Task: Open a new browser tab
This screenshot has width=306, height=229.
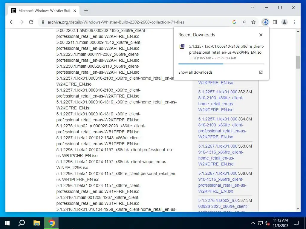Action: click(x=86, y=11)
